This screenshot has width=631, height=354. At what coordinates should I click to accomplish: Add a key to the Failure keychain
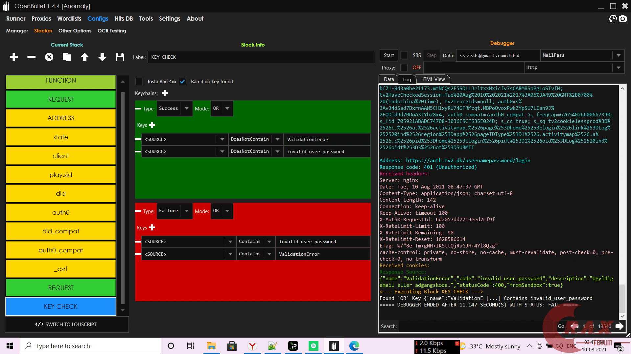tap(152, 227)
